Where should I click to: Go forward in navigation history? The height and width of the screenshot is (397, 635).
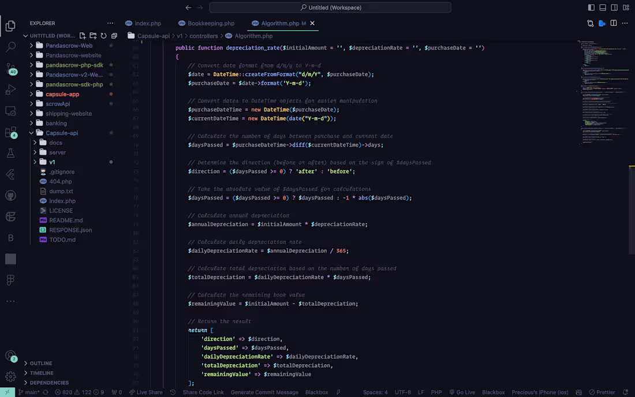tap(200, 8)
